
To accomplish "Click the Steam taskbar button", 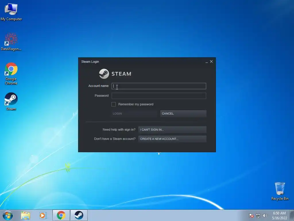I will click(x=79, y=215).
